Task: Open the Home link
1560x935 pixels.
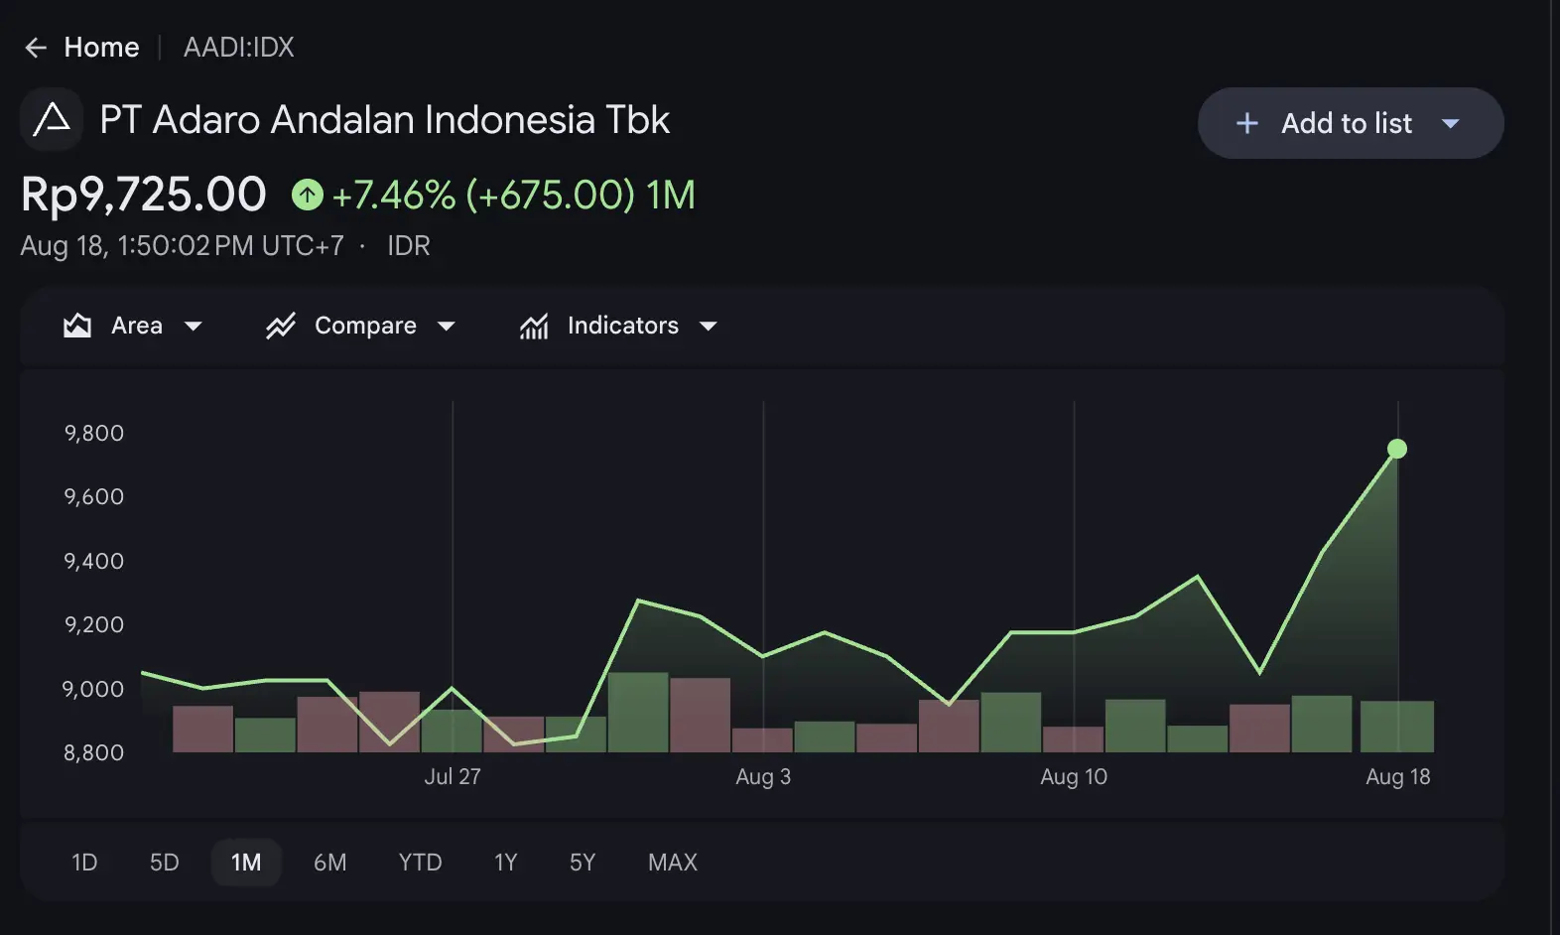Action: 101,48
